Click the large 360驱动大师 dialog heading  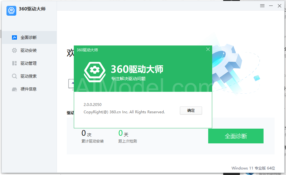(x=137, y=69)
